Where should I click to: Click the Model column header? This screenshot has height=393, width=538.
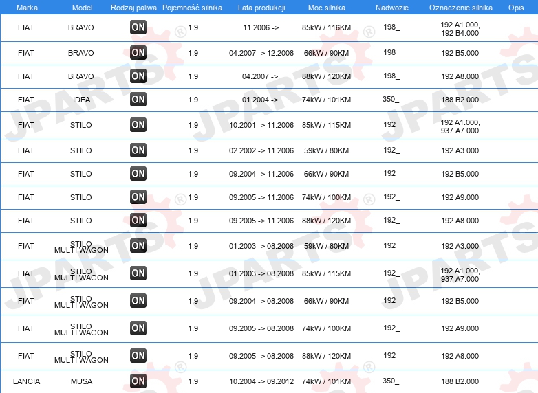coord(83,8)
